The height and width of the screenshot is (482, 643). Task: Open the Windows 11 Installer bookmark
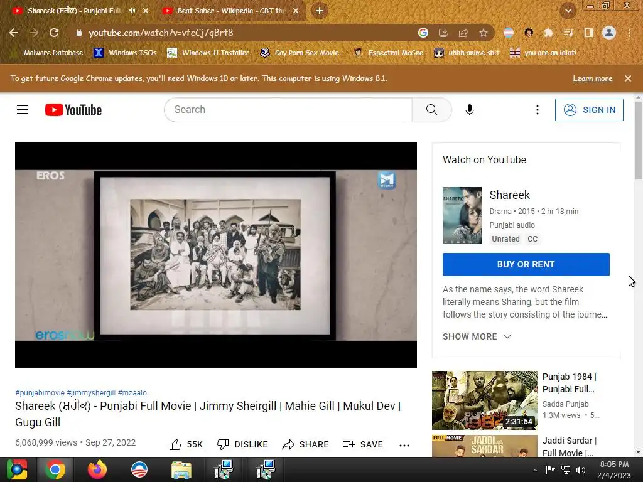pos(208,53)
